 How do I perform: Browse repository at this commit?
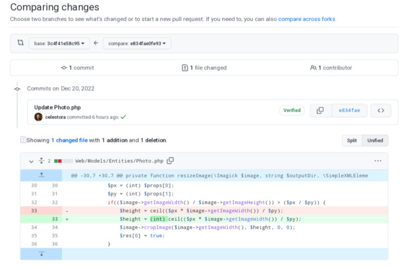coord(380,111)
